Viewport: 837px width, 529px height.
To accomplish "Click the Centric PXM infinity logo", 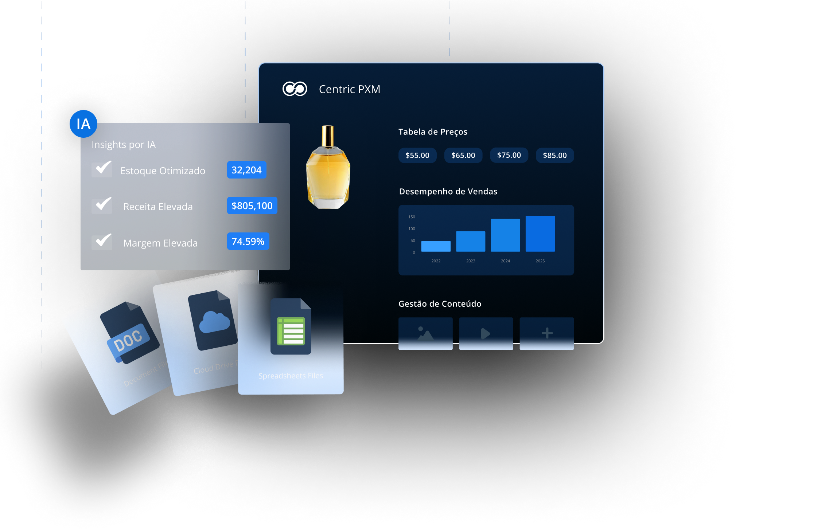I will [x=295, y=89].
